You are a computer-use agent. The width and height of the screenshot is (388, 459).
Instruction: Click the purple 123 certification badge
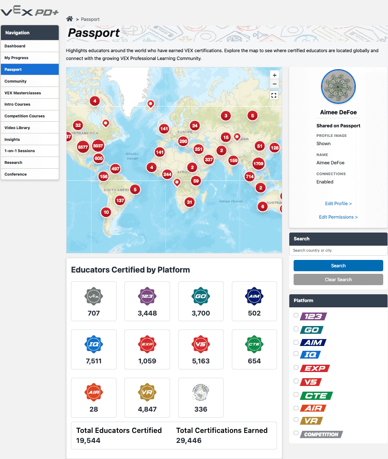click(147, 296)
